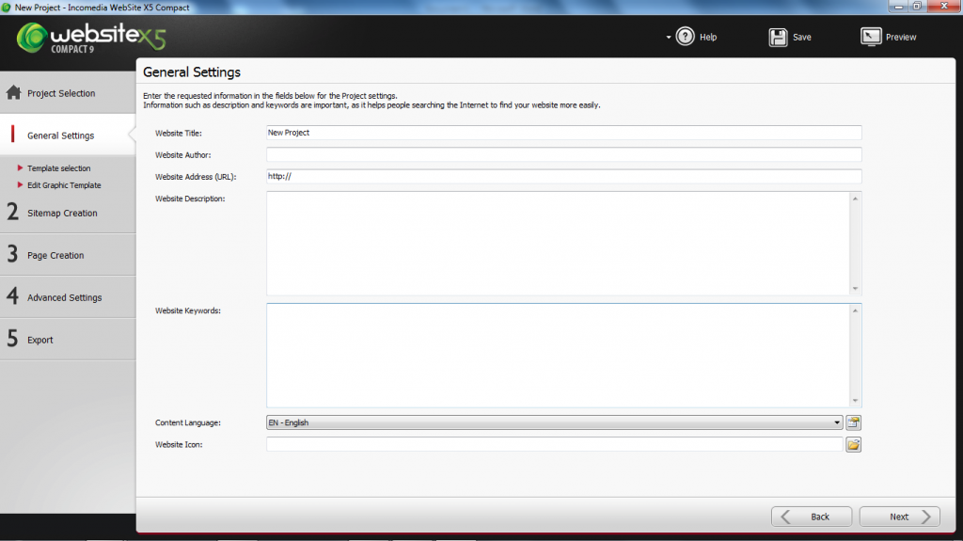Browse for a website icon file
The height and width of the screenshot is (541, 963).
point(853,444)
